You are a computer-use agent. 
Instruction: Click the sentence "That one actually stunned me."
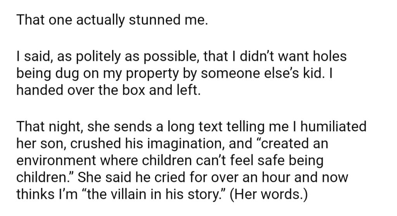click(112, 20)
